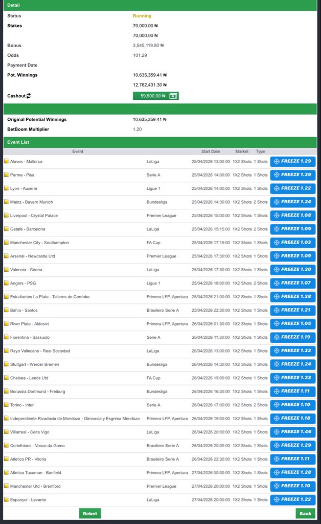Open yellow folder icon for Alaves - Mallorca
321x524 pixels.
6,161
